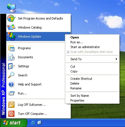Open the Help and Support label
125x127 pixels.
pos(30,84)
